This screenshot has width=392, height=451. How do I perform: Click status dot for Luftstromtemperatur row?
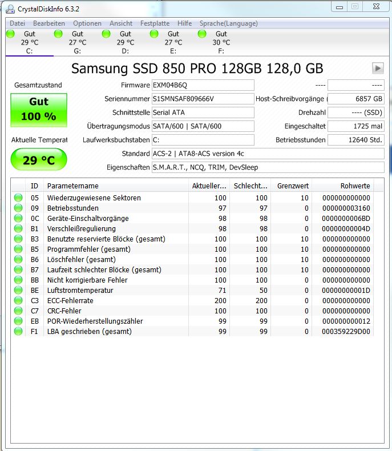tap(18, 290)
